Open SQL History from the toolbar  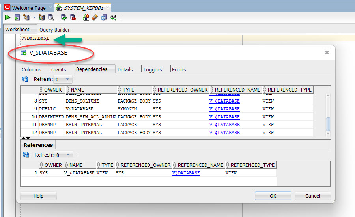(x=104, y=17)
